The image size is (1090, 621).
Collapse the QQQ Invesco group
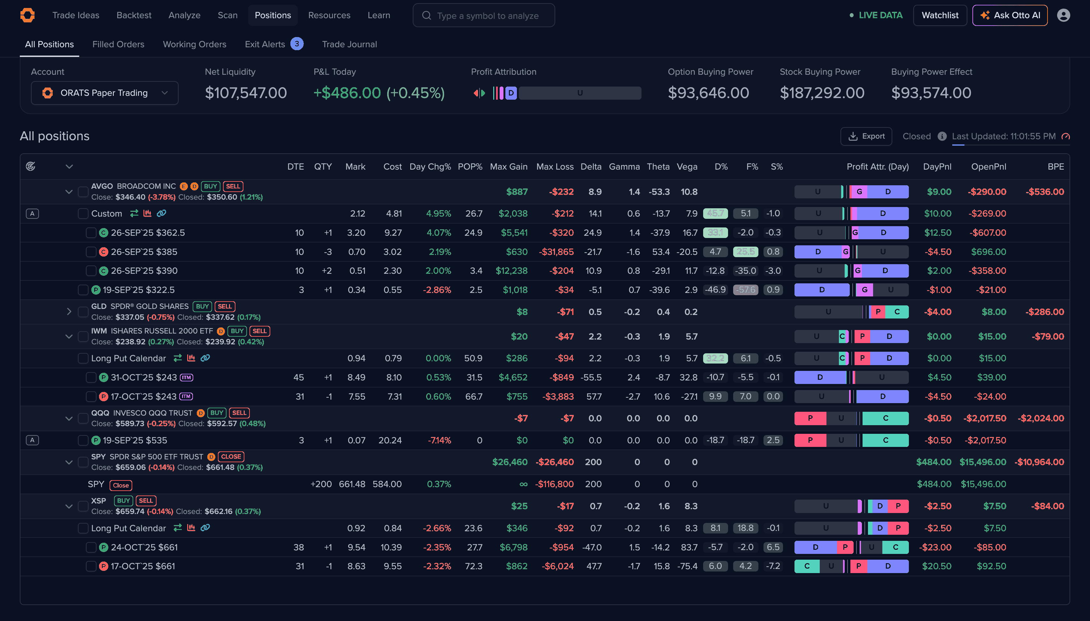coord(69,418)
